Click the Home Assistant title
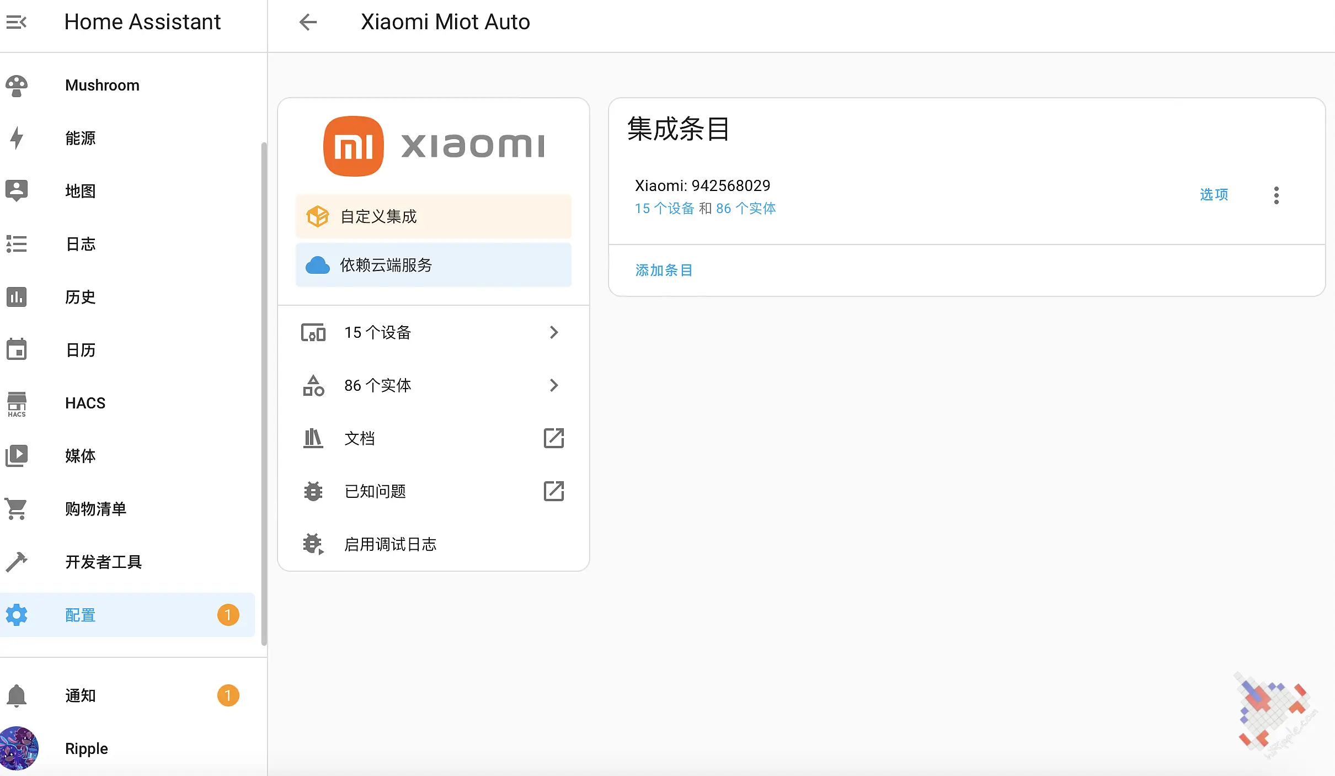This screenshot has width=1335, height=776. pyautogui.click(x=142, y=22)
